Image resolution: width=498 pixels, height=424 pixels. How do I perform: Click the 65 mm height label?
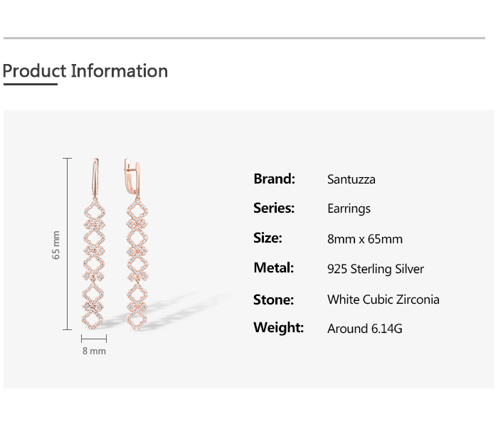56,245
